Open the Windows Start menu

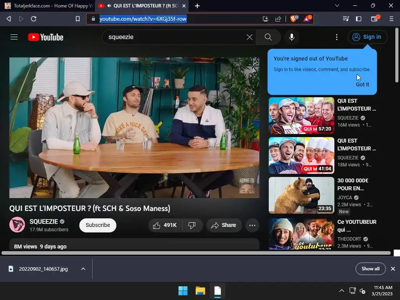tap(183, 291)
